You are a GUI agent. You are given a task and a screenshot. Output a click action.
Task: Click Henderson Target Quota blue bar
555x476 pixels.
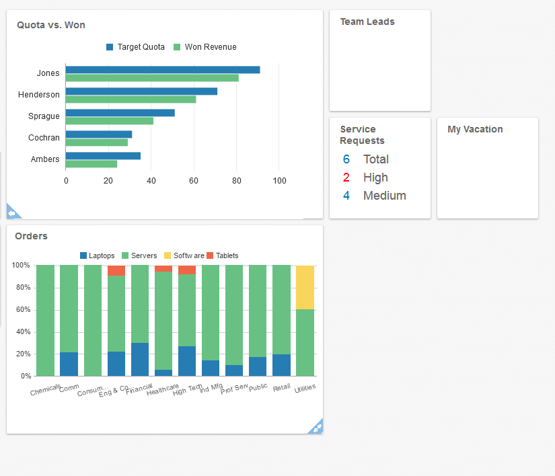click(x=141, y=91)
